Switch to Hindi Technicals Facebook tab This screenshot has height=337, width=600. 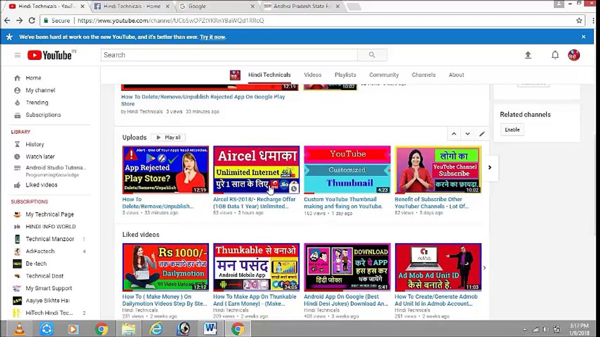click(131, 6)
